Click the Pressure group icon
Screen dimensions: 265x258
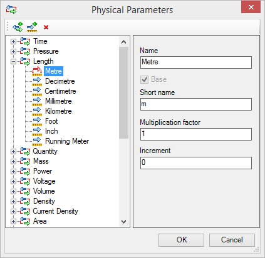point(25,51)
